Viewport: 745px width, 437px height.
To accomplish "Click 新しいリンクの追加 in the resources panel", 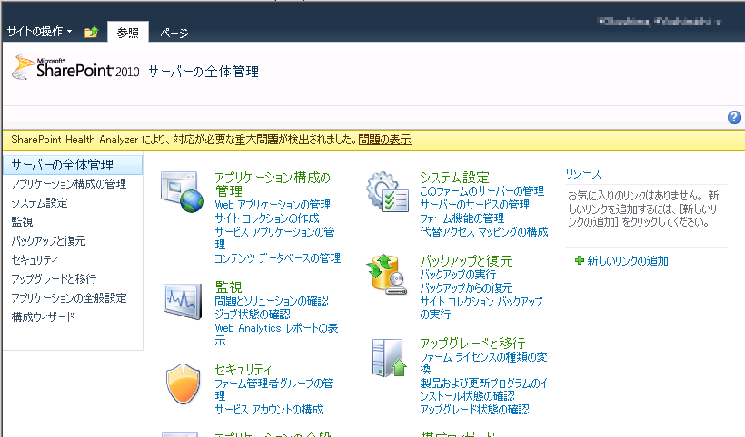I will (x=627, y=261).
